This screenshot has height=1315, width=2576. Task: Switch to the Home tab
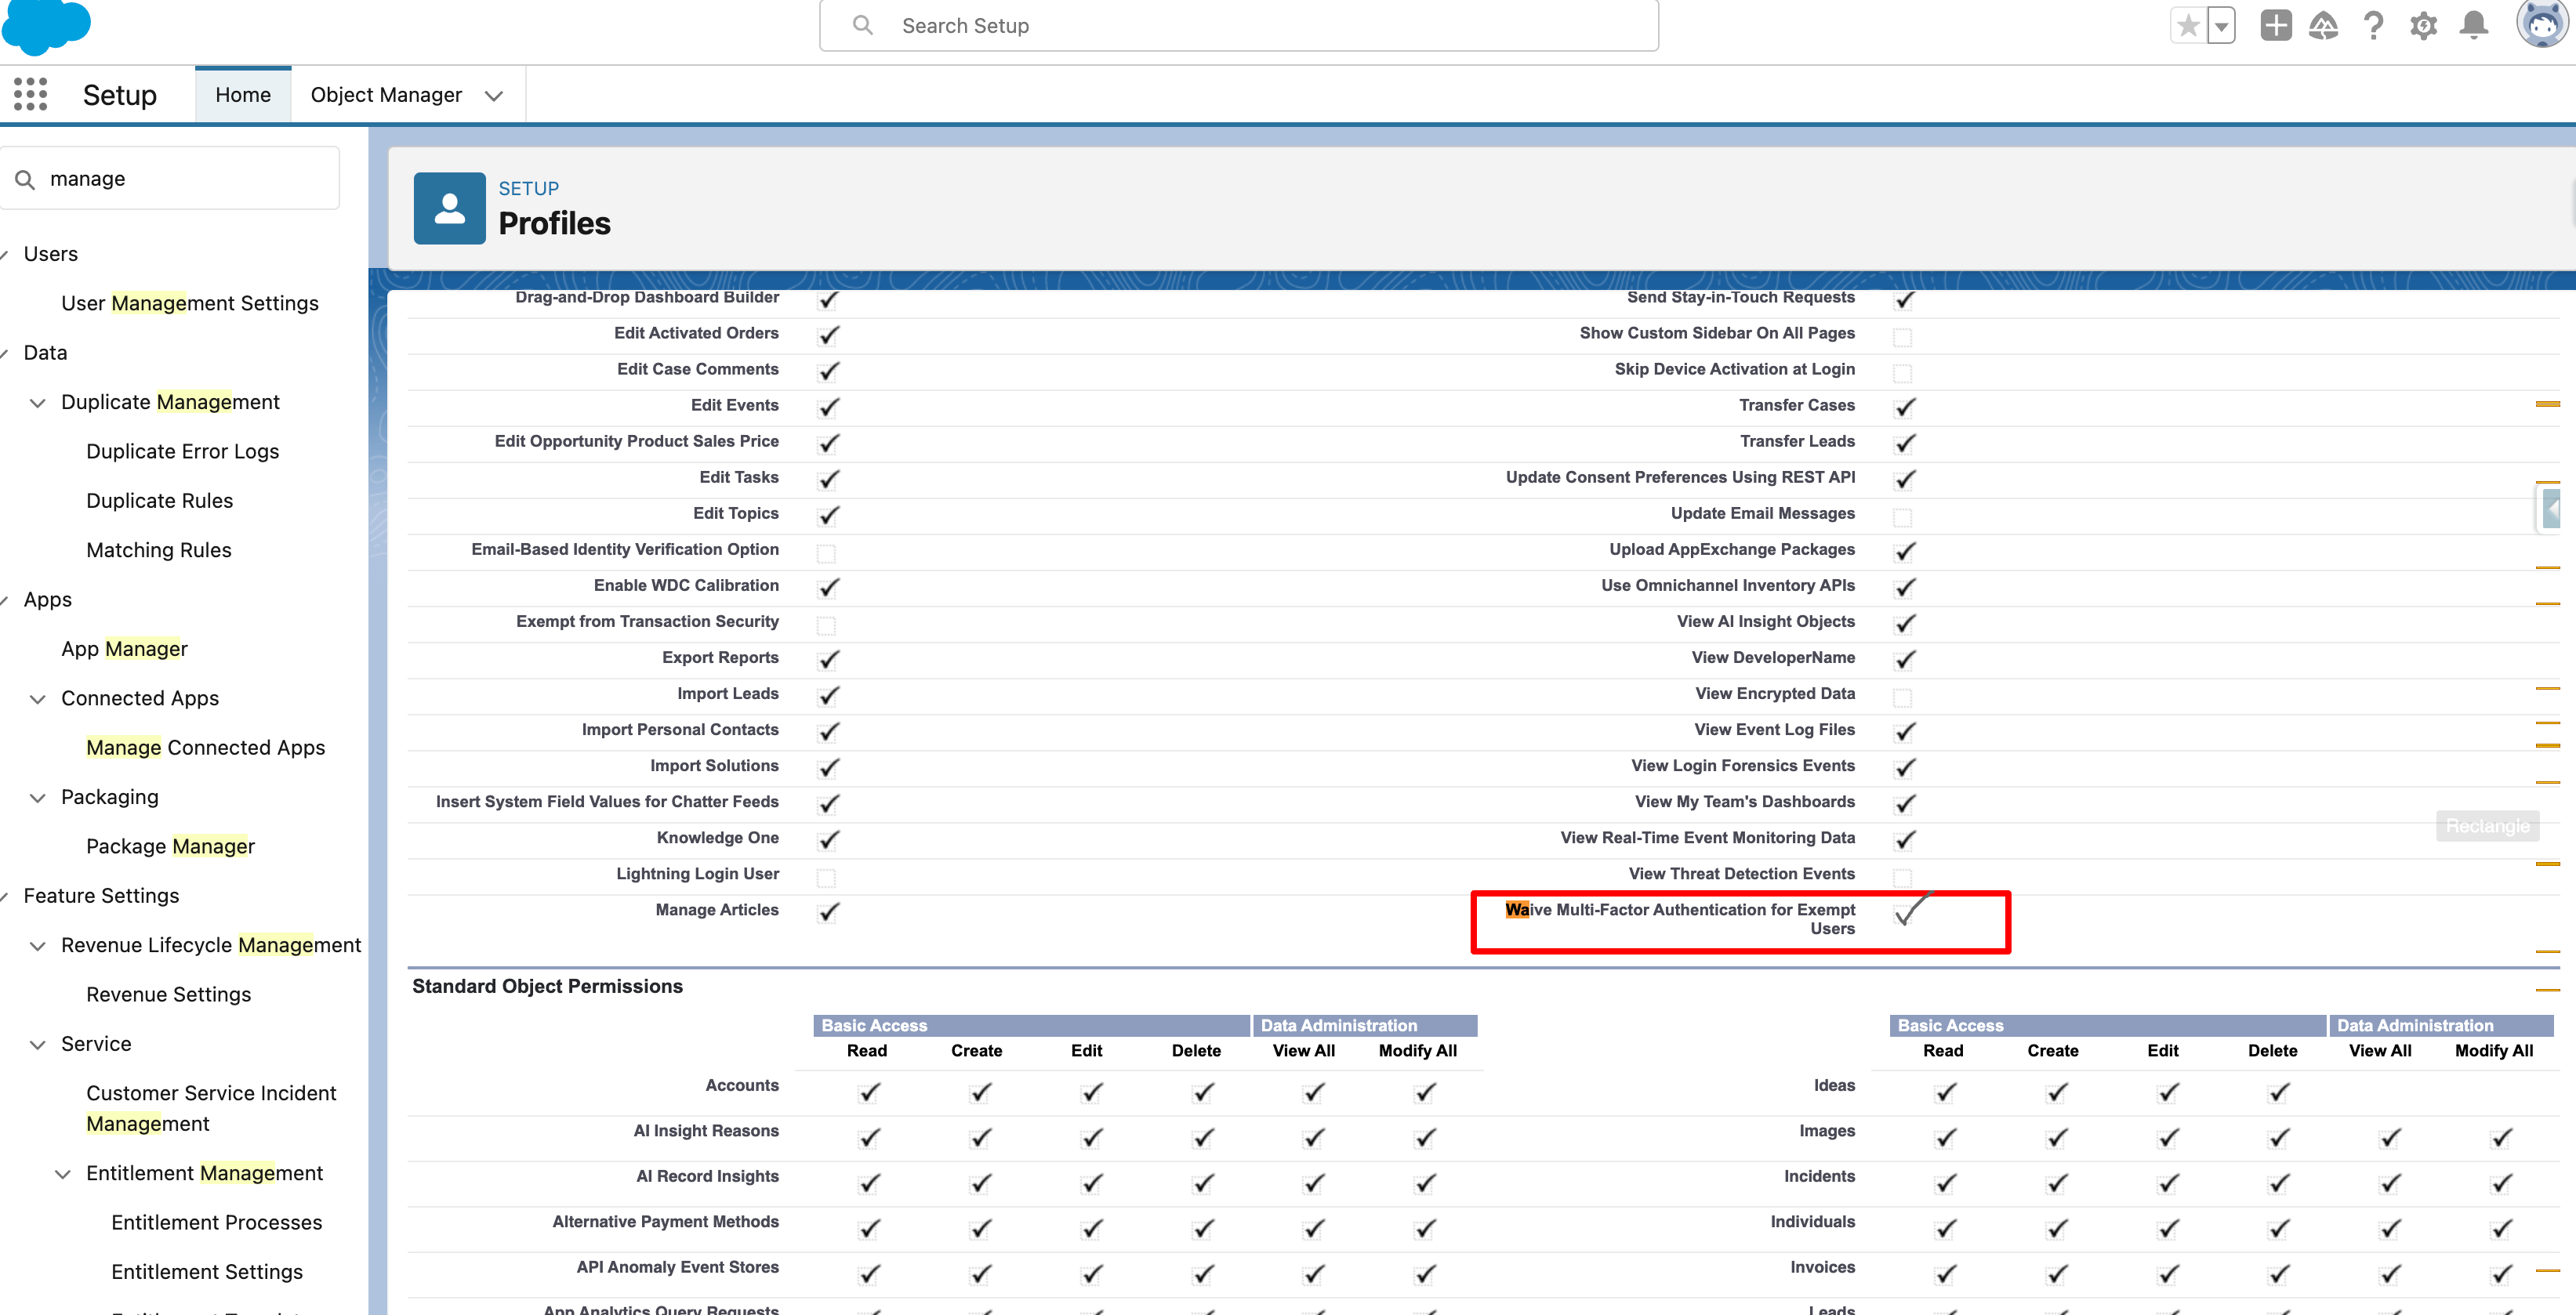pyautogui.click(x=243, y=95)
